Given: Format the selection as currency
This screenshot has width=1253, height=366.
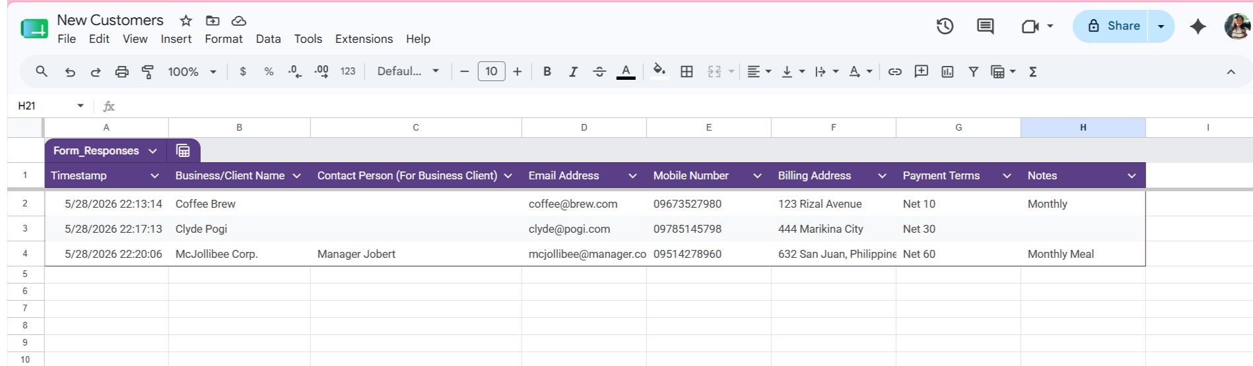Looking at the screenshot, I should click(x=243, y=71).
